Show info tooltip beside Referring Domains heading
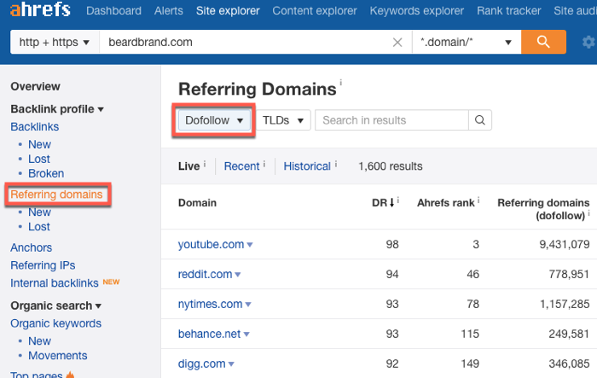Viewport: 597px width, 378px height. 341,83
